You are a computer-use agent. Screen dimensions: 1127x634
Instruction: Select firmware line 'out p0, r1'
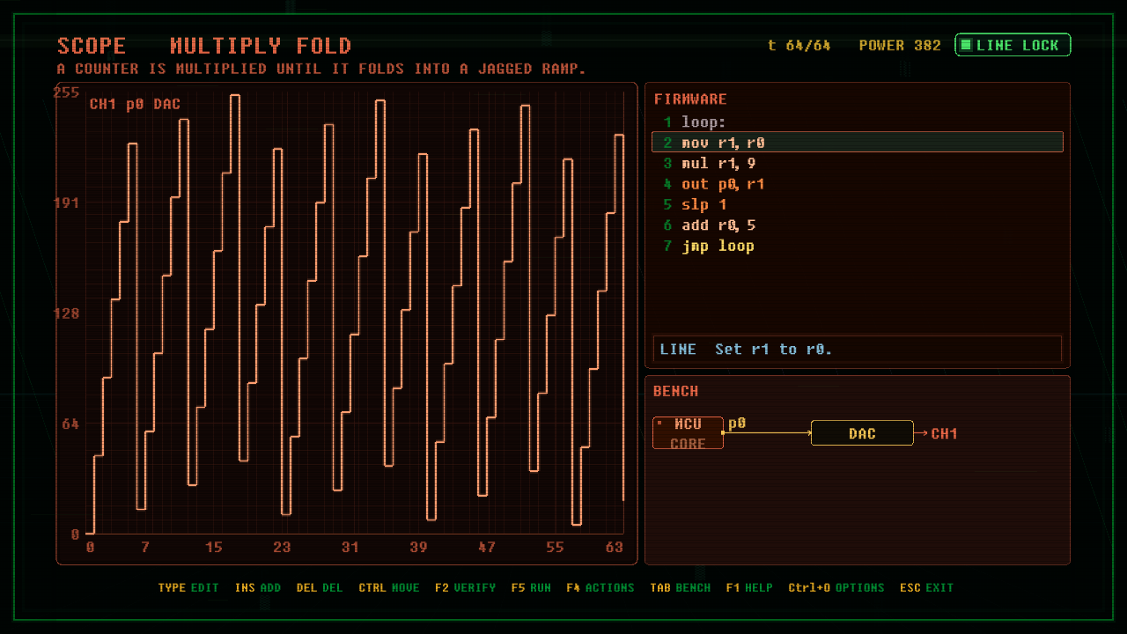[858, 184]
